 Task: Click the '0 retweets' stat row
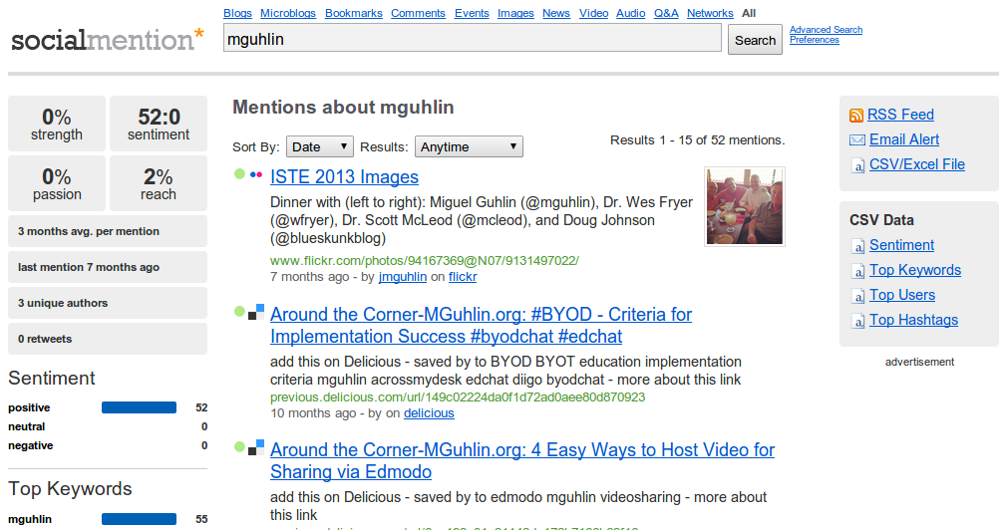[x=108, y=339]
